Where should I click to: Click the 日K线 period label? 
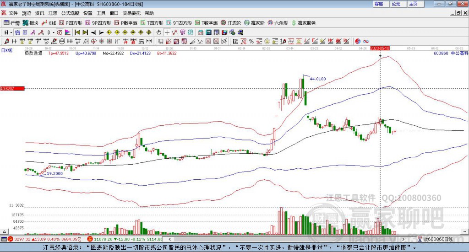7,50
